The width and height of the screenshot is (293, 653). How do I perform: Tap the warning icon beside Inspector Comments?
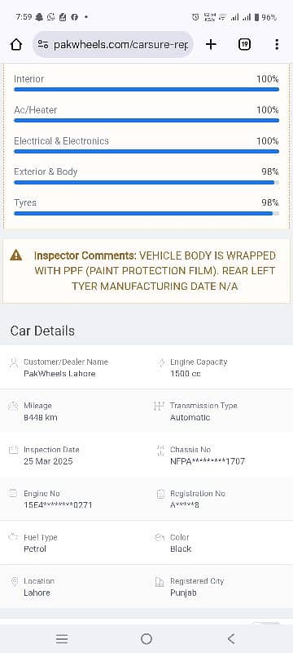pyautogui.click(x=16, y=255)
